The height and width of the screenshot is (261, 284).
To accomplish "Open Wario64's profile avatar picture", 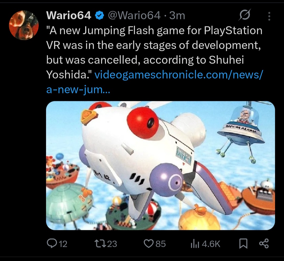I will coord(24,25).
